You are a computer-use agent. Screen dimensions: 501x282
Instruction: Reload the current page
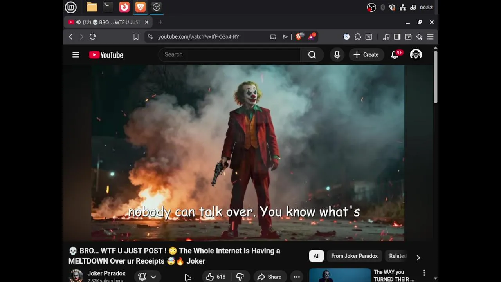93,37
